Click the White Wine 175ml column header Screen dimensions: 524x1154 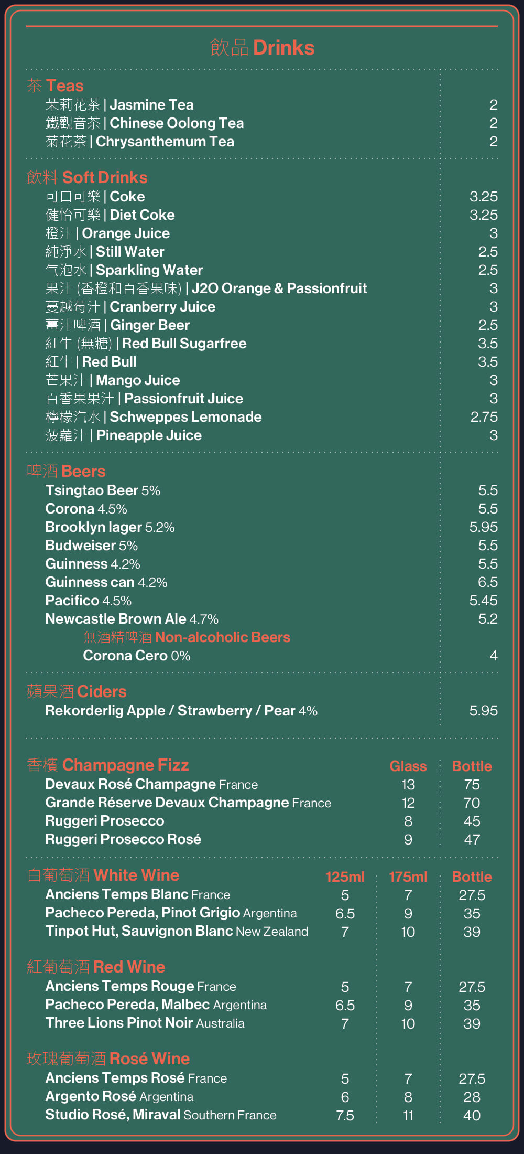tap(408, 877)
